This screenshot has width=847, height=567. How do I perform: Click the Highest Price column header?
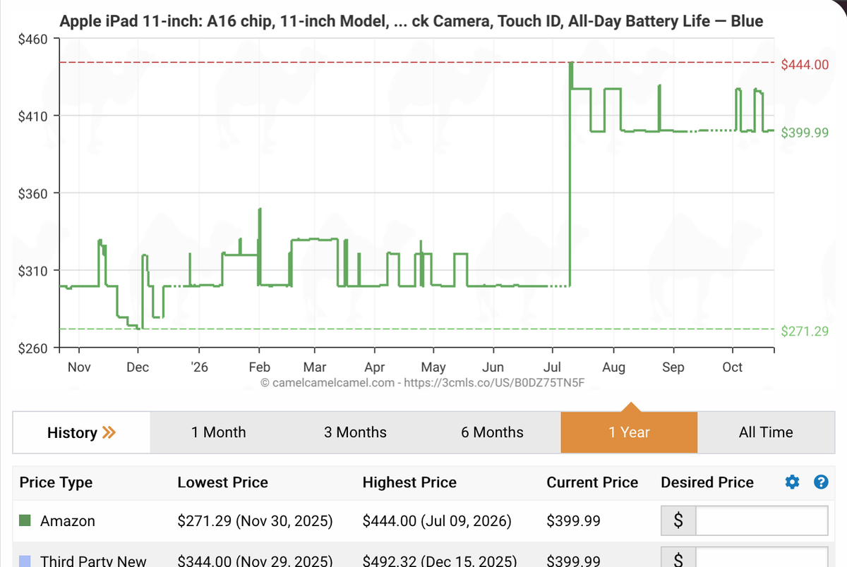(409, 482)
